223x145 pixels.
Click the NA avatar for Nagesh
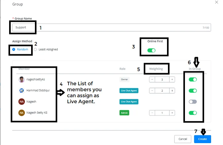pyautogui.click(x=22, y=102)
